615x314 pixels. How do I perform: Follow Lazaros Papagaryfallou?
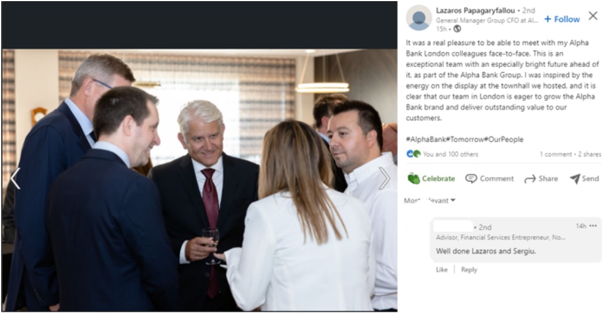coord(562,19)
